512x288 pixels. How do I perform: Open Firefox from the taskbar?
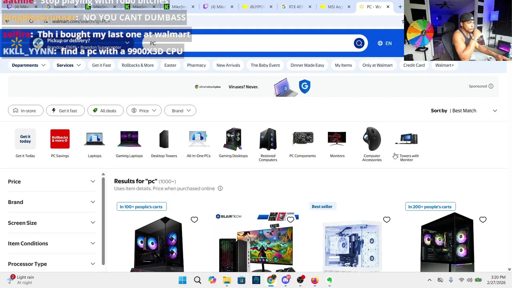pos(315,280)
